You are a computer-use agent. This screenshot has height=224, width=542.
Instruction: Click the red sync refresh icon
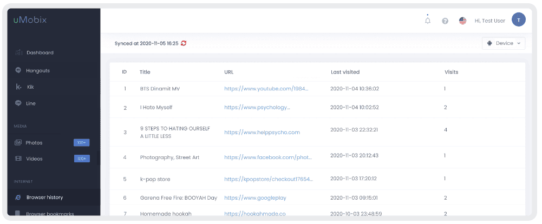(184, 43)
